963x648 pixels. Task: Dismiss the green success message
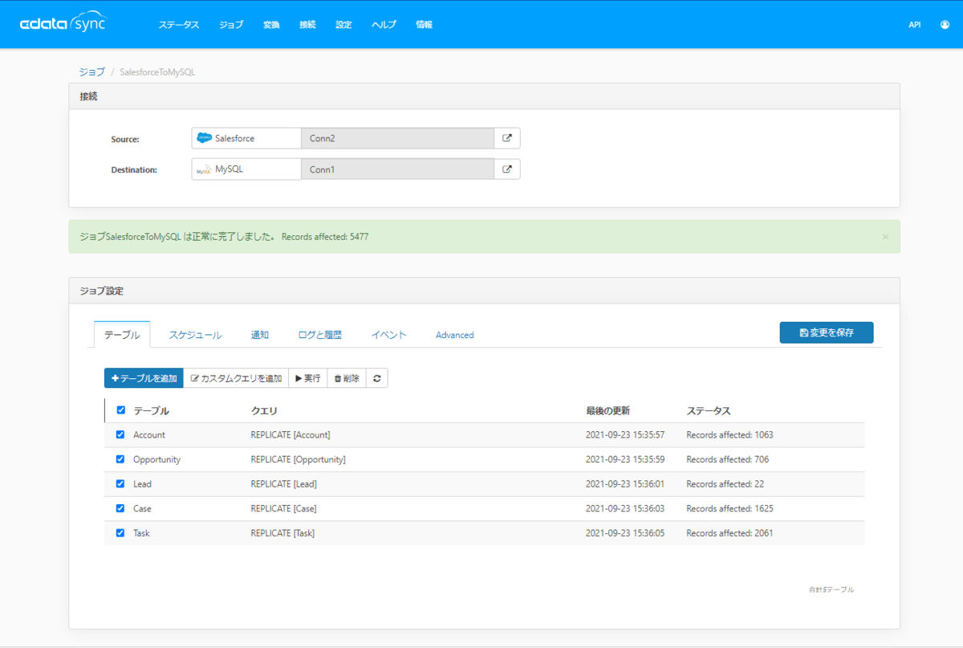click(885, 237)
